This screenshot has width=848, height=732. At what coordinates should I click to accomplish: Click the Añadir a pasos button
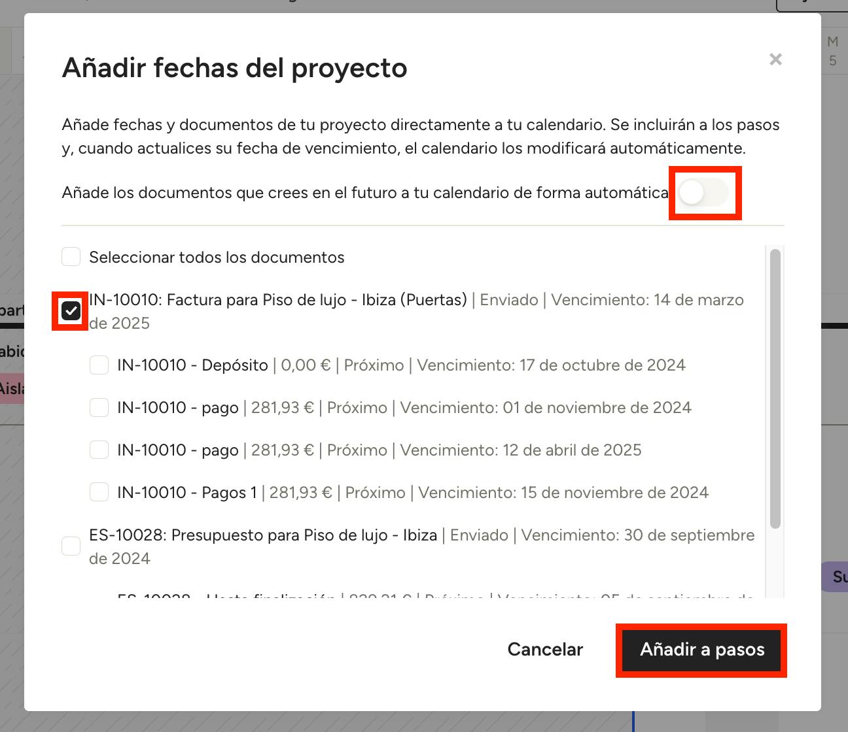[x=701, y=650]
